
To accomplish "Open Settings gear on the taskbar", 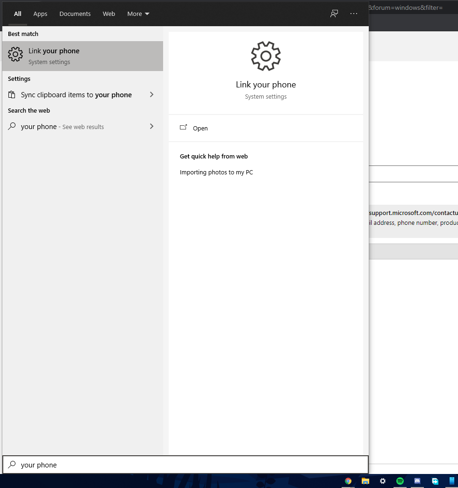I will coord(383,481).
